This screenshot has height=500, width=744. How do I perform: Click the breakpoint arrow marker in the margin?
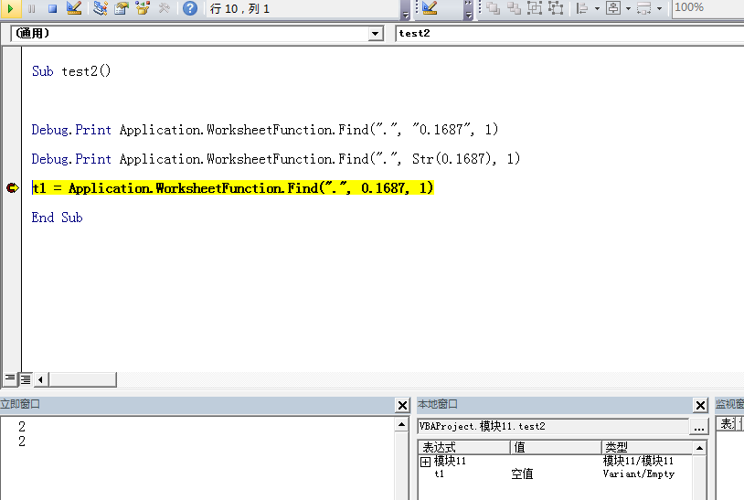point(13,188)
